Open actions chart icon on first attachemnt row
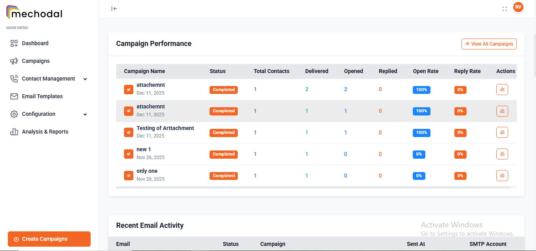The width and height of the screenshot is (536, 251). pyautogui.click(x=502, y=90)
